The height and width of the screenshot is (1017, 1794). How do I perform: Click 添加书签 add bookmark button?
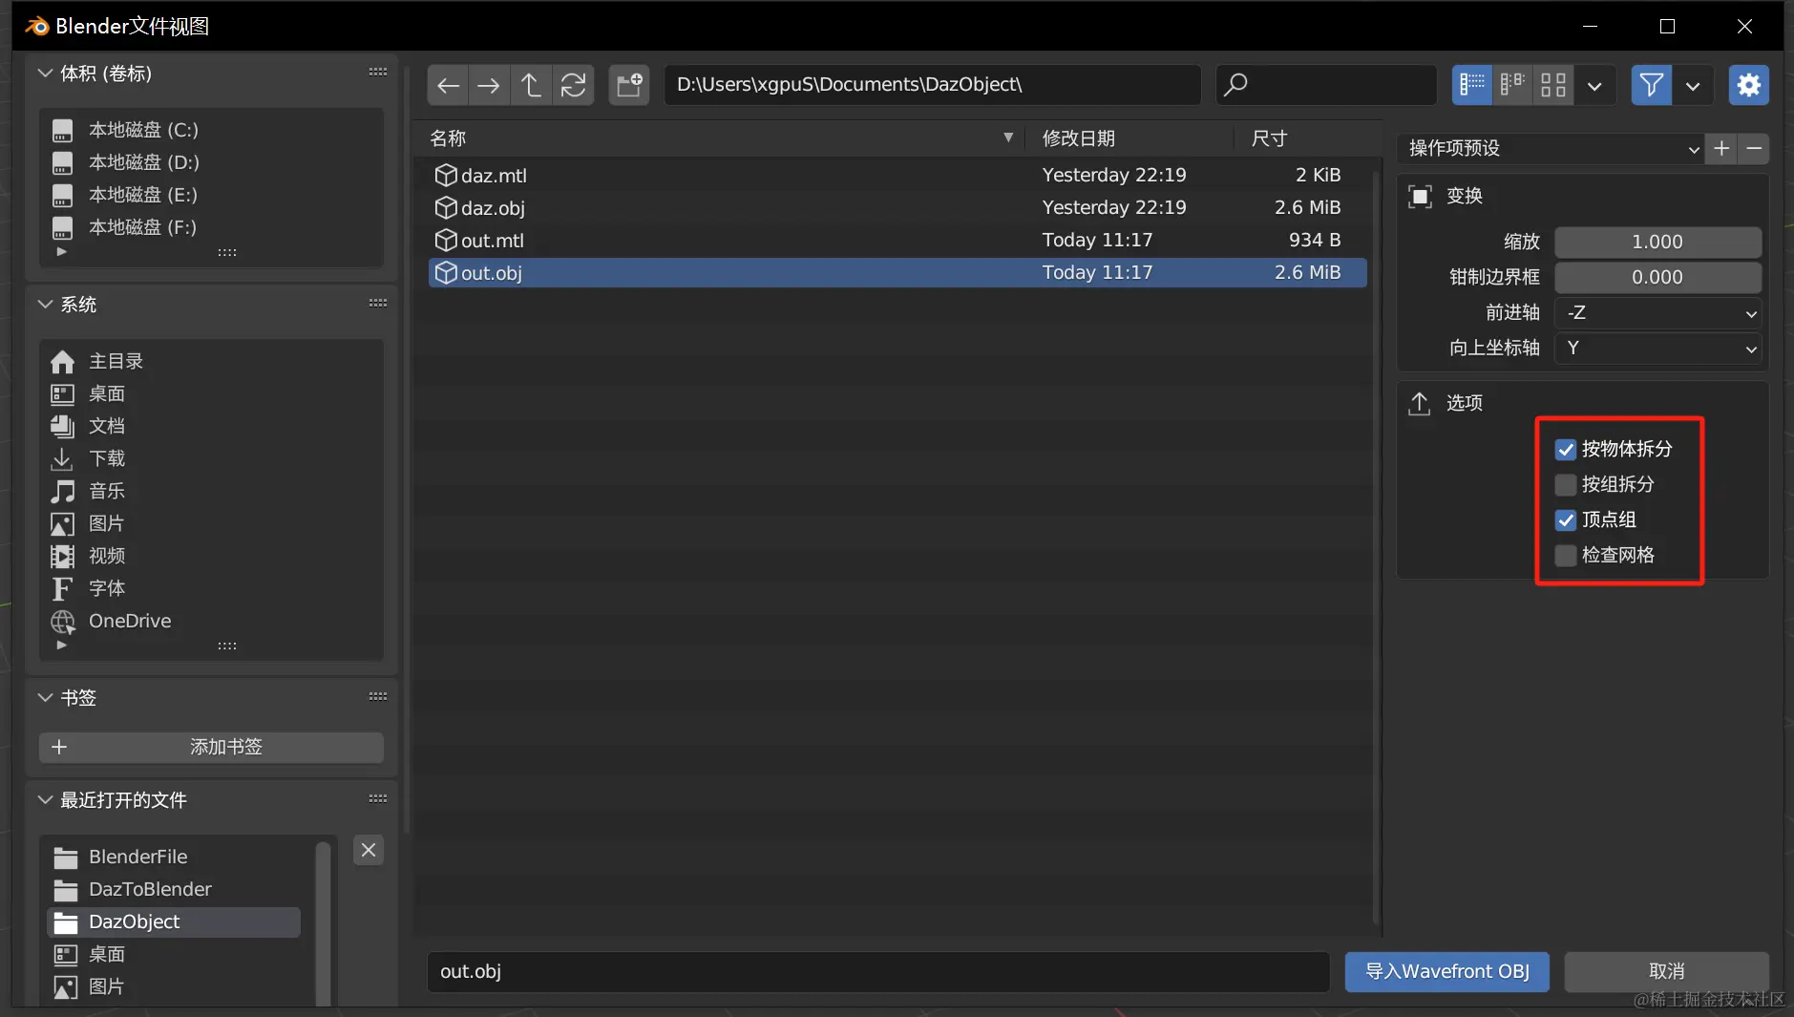point(211,747)
